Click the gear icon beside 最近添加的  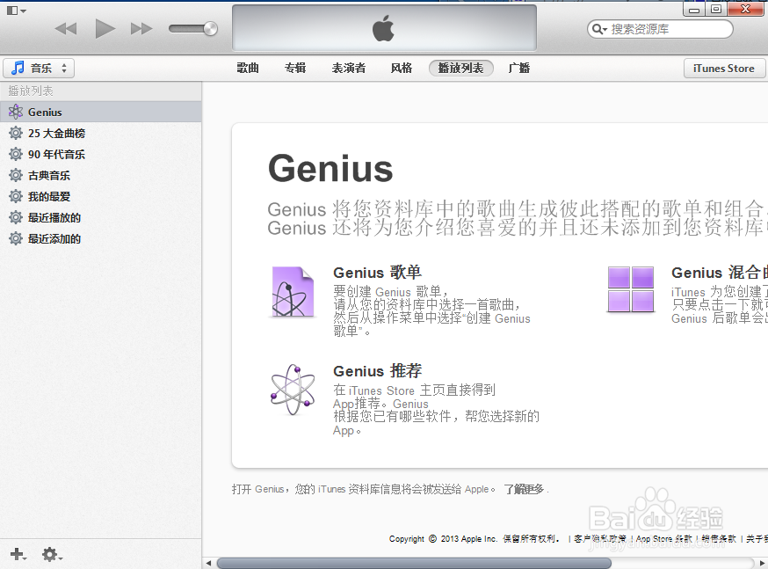(16, 238)
